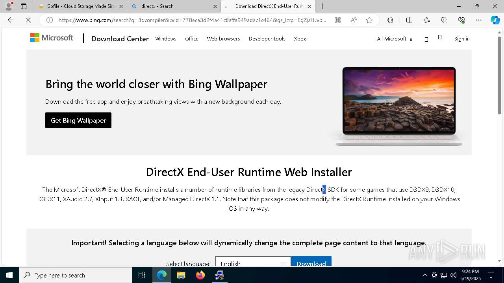Click the Microsoft logo
Image resolution: width=504 pixels, height=283 pixels.
point(52,38)
